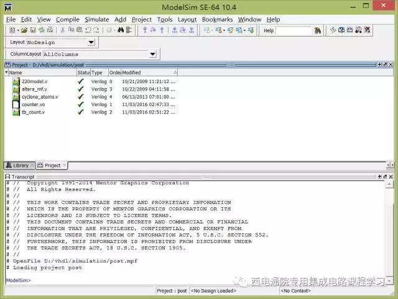Select the tb_count.v file row
The image size is (398, 299).
tap(93, 112)
